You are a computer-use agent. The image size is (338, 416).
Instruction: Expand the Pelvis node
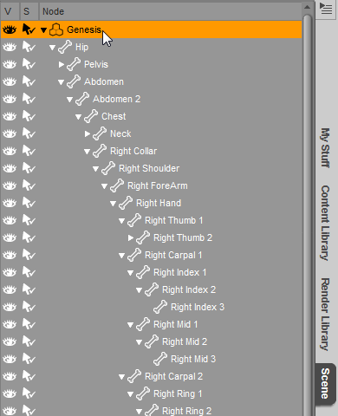pos(61,64)
